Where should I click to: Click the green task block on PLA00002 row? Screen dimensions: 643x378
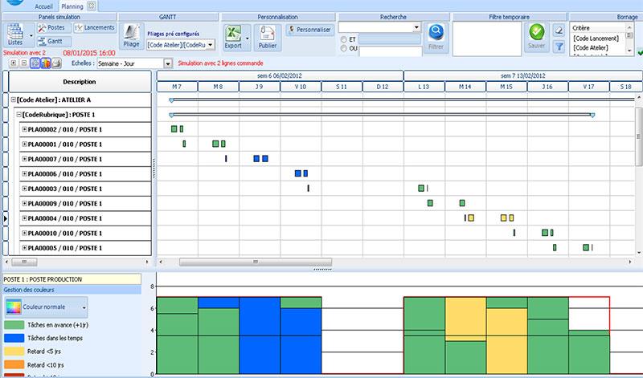coord(174,129)
